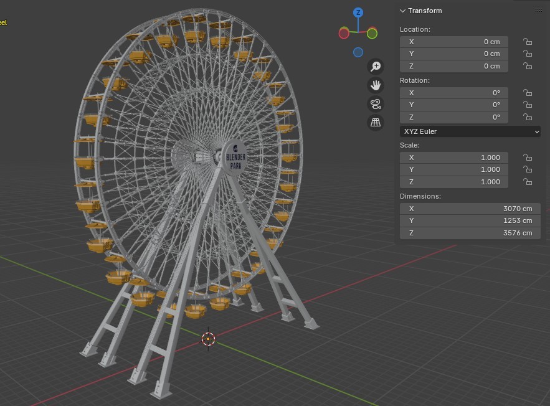
Task: Click the 3D cursor in the viewport
Action: tap(207, 339)
